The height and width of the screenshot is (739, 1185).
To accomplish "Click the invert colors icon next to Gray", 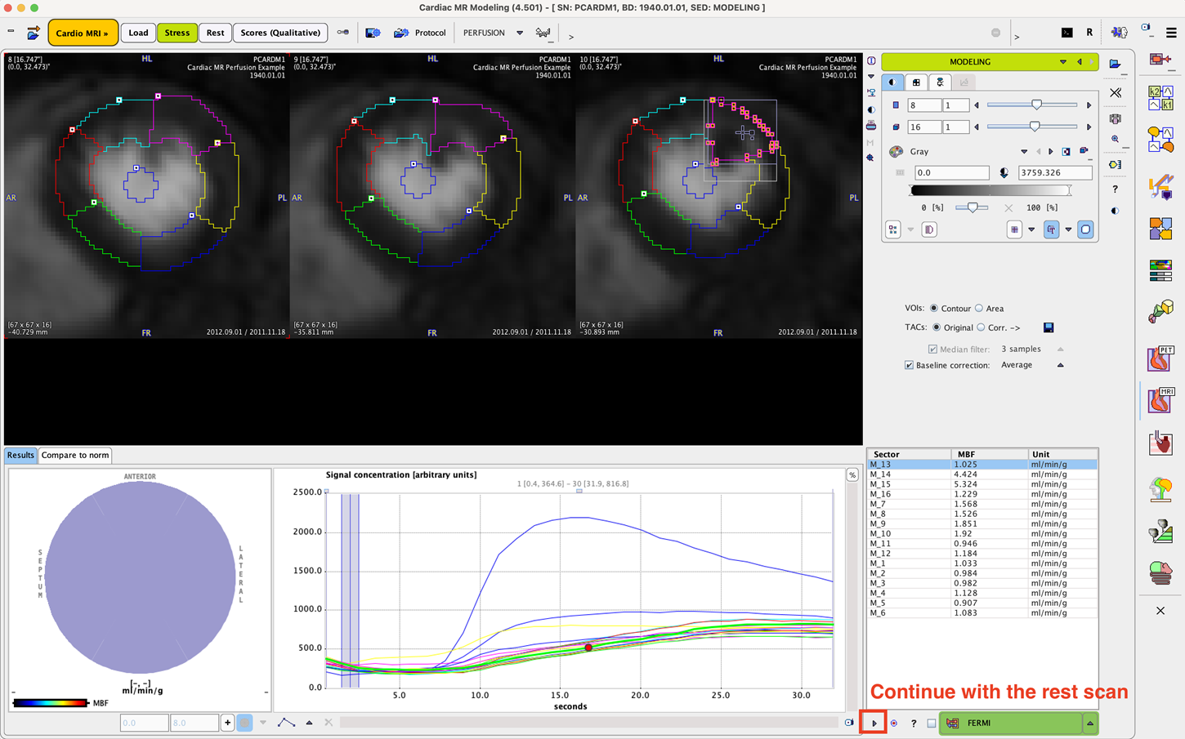I will coord(1066,152).
